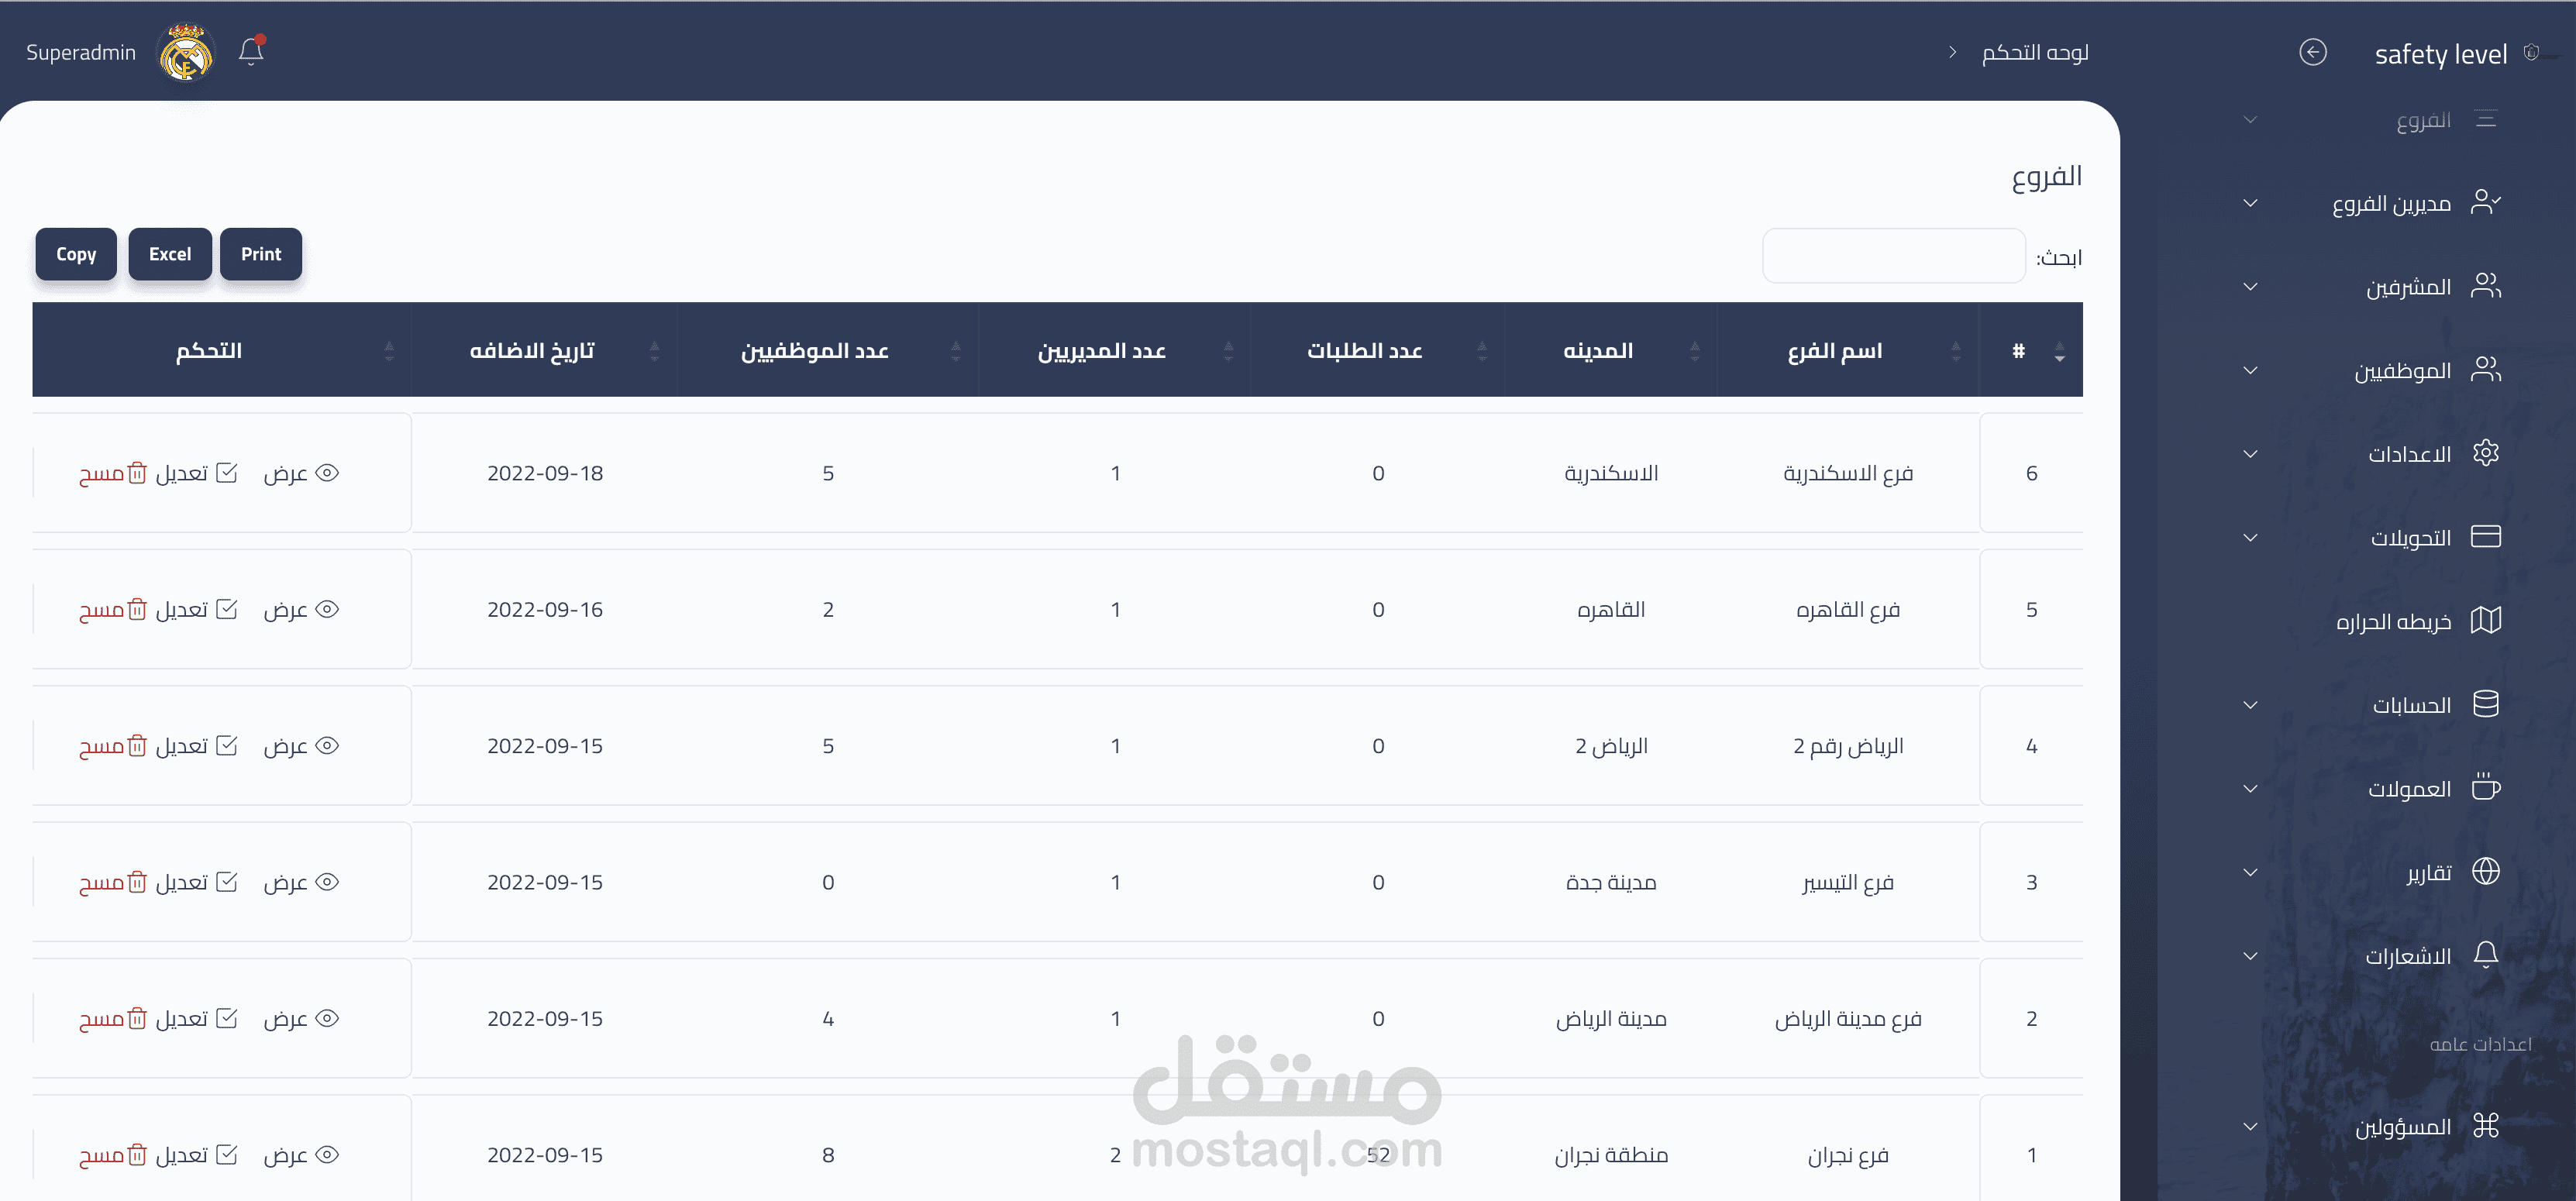The width and height of the screenshot is (2576, 1201).
Task: Click the notifications (الاشعارات) bell in sidebar
Action: pyautogui.click(x=2485, y=955)
